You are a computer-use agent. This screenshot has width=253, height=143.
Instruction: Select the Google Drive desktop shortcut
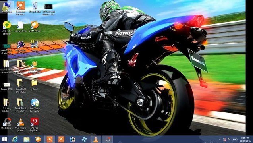click(21, 27)
